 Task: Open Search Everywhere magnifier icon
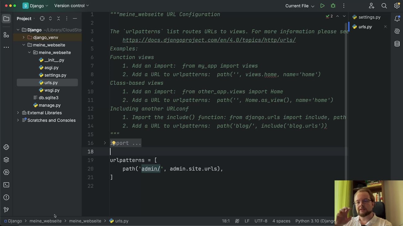point(384,6)
